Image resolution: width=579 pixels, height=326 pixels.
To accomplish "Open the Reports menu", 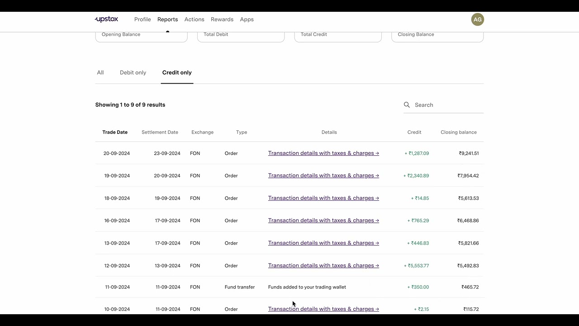I will 167,19.
